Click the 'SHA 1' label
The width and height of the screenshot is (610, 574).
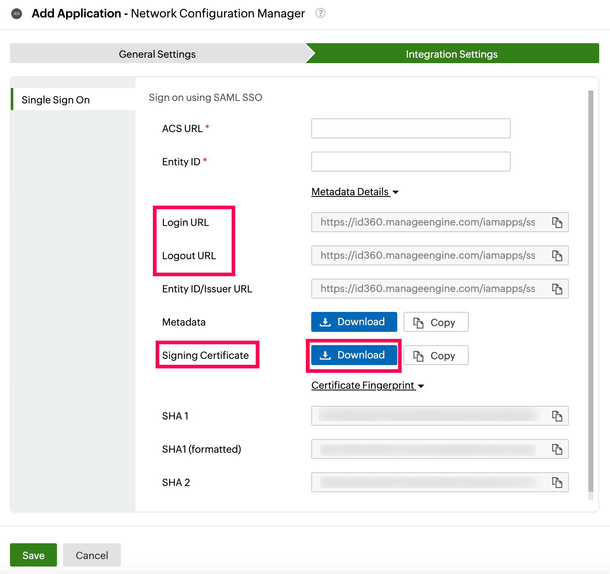175,416
